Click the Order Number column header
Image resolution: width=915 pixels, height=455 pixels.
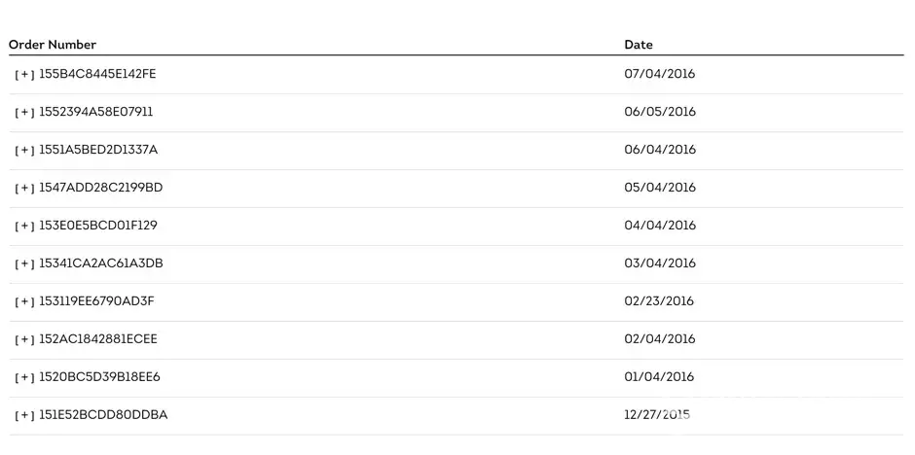pyautogui.click(x=53, y=45)
